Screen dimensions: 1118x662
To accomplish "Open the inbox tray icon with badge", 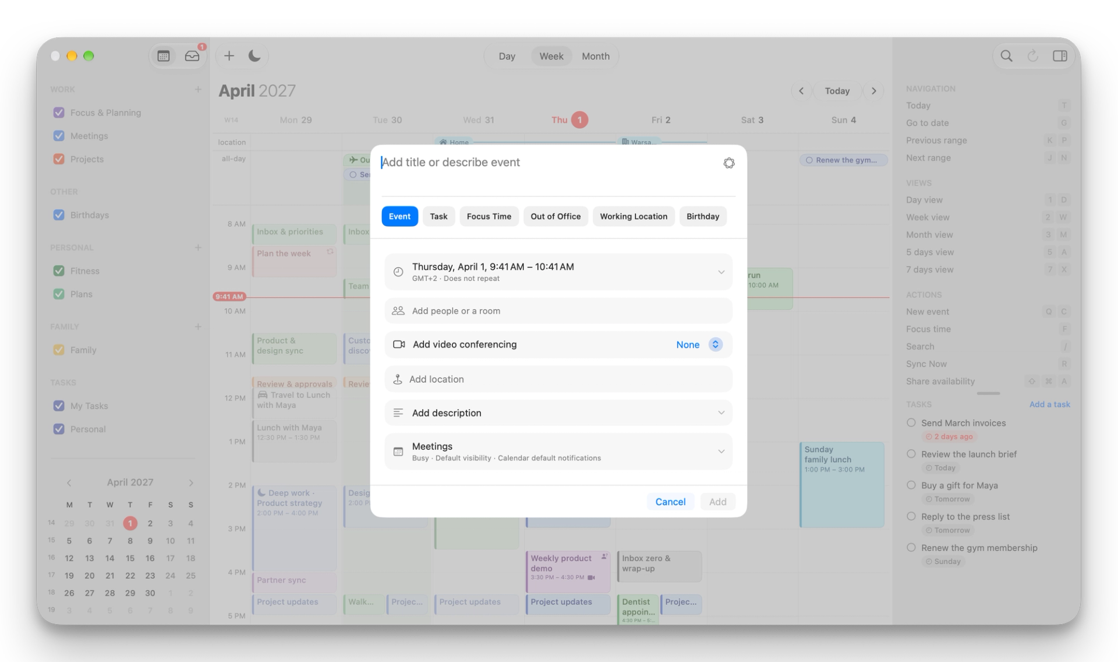I will (192, 56).
